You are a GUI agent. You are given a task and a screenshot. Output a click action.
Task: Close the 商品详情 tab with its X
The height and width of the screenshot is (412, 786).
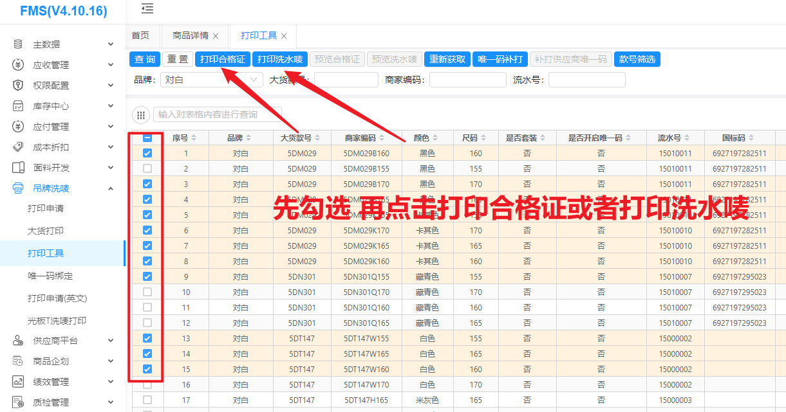tap(216, 36)
